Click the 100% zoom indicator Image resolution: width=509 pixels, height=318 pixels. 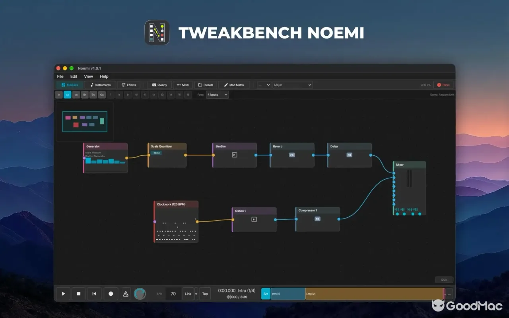[444, 280]
